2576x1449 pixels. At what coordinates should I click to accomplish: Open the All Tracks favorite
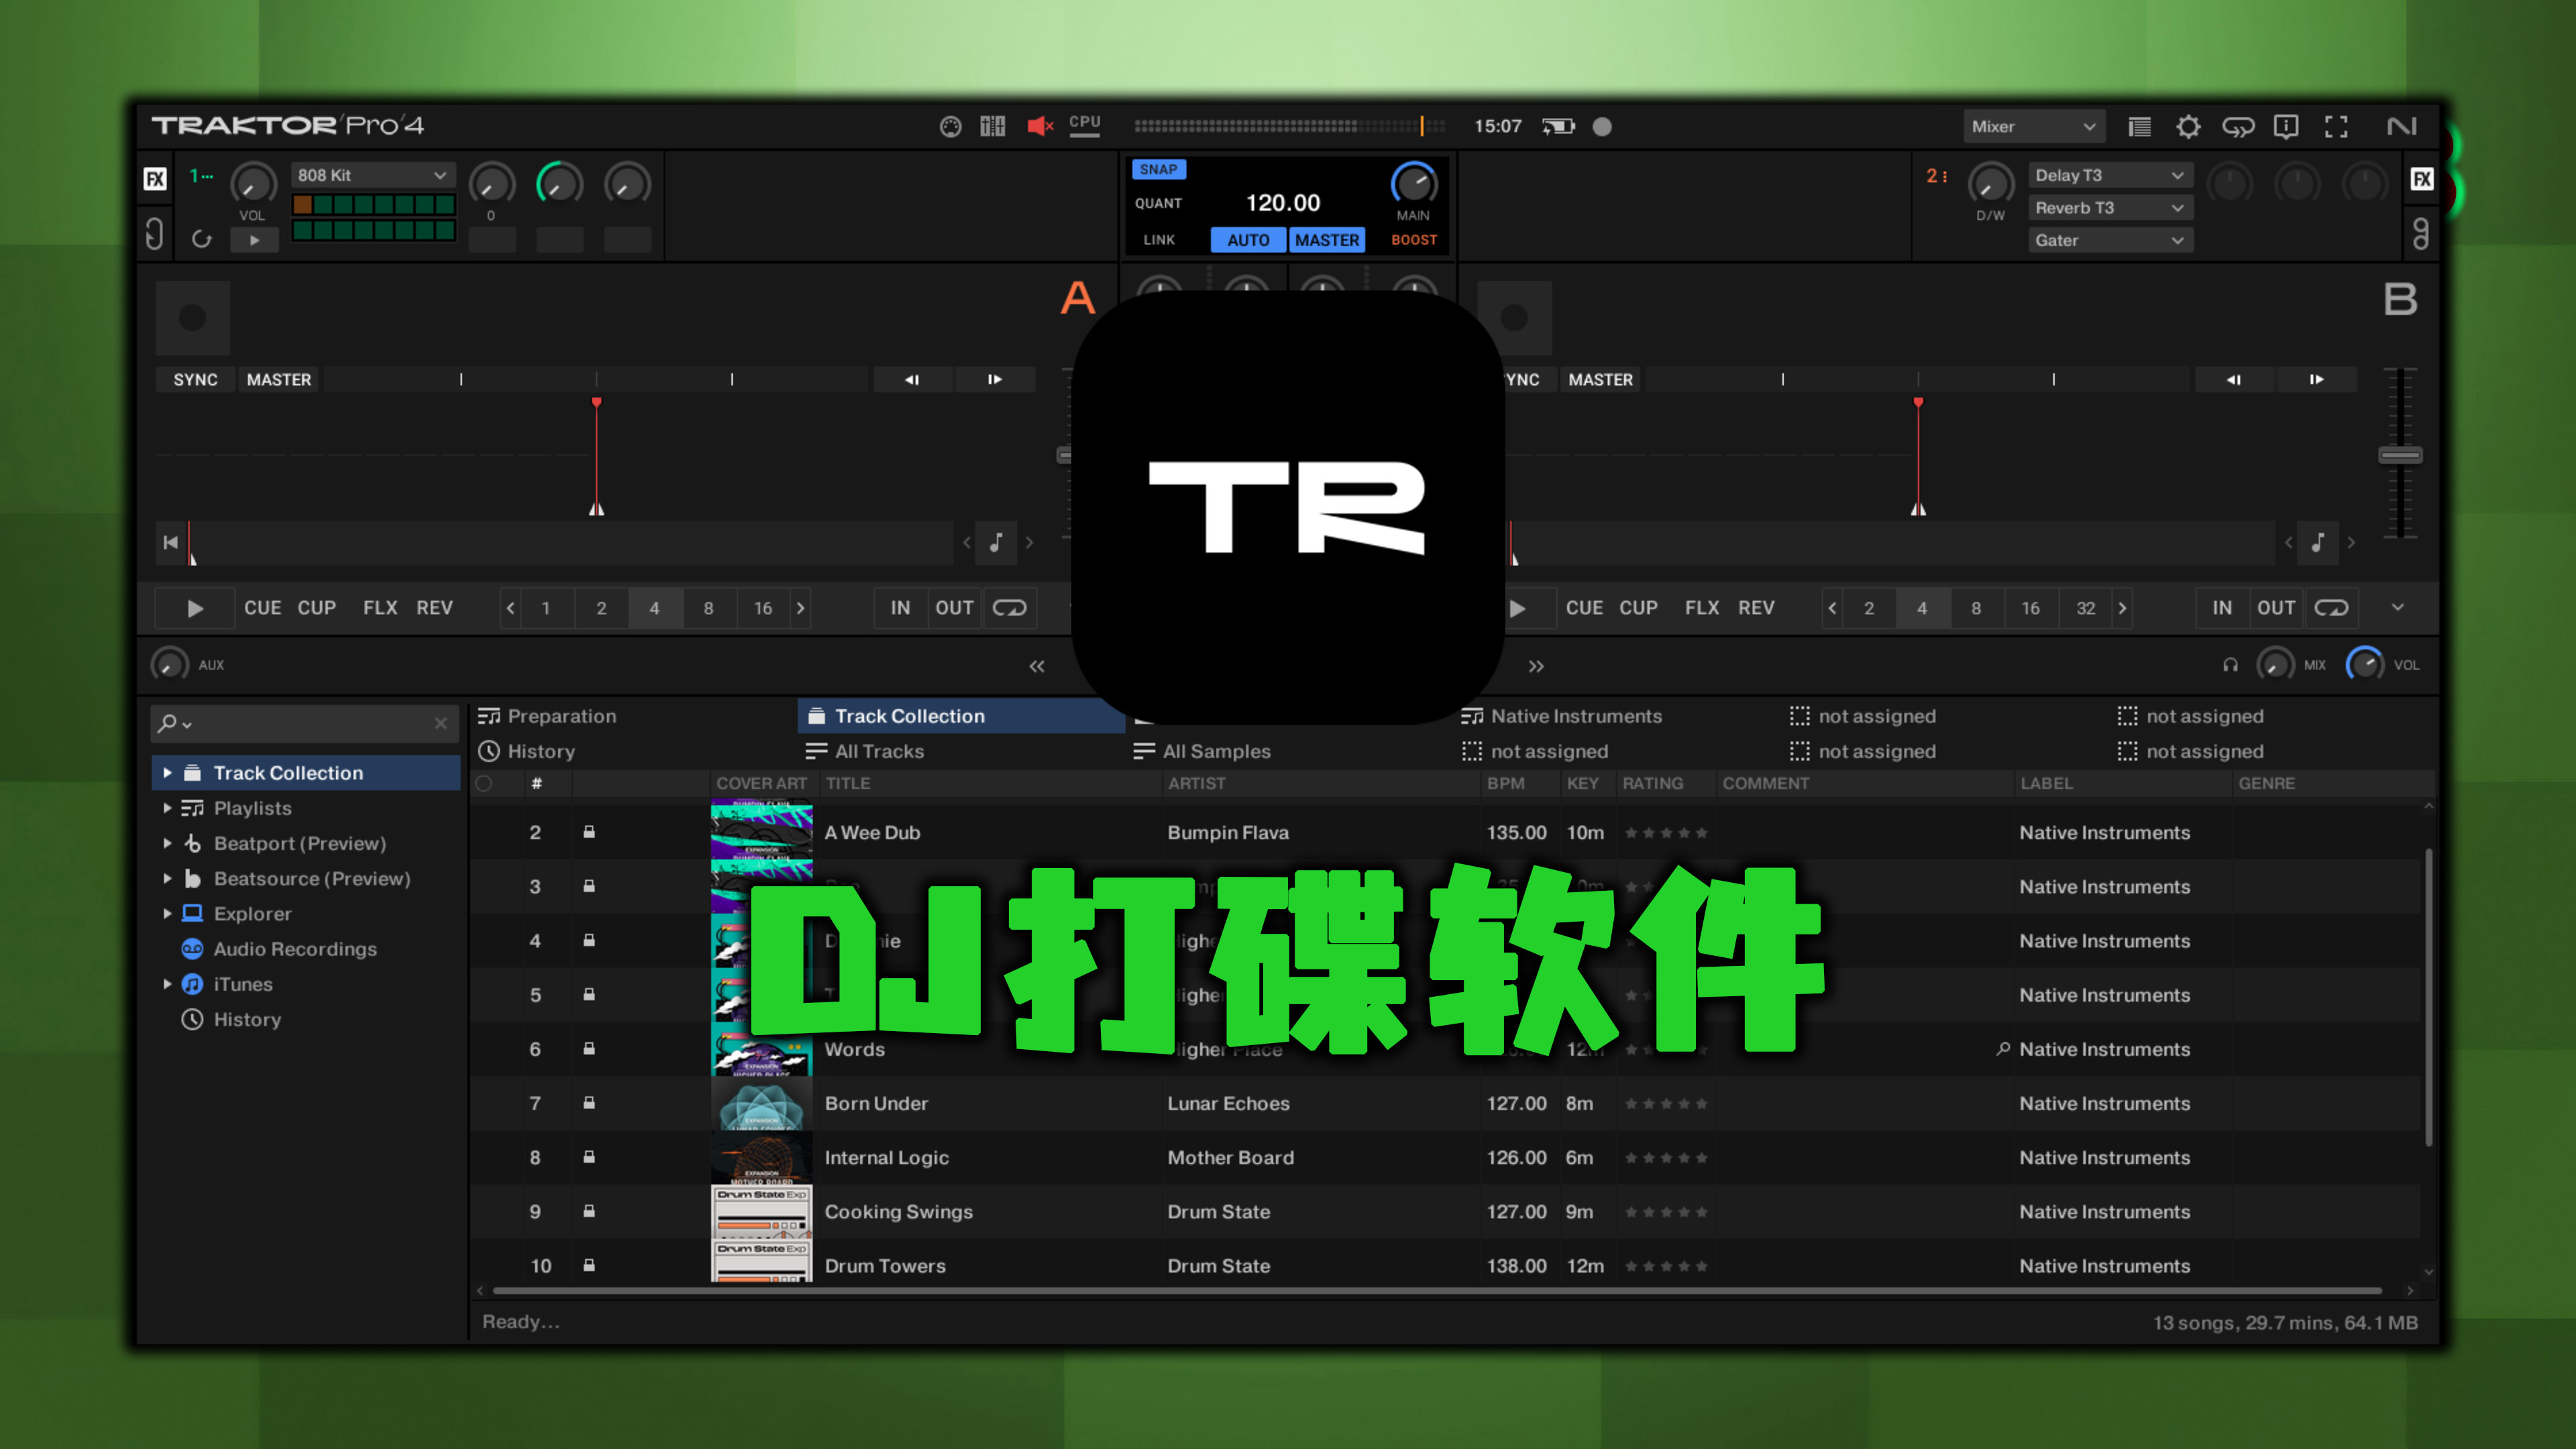[x=865, y=751]
